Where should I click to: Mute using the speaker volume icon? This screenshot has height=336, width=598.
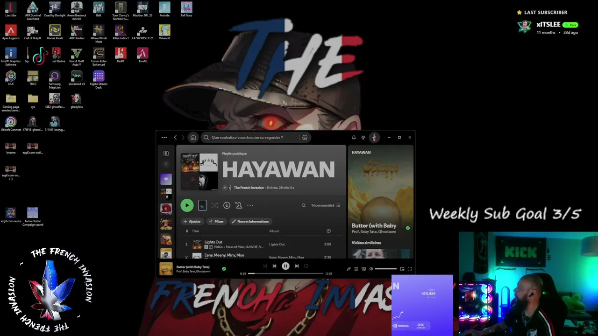(x=371, y=269)
